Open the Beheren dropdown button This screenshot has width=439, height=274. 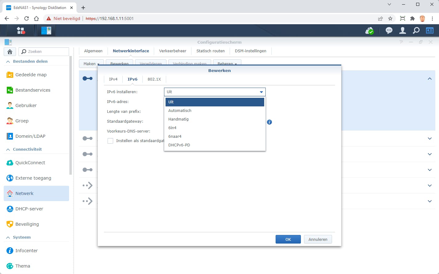[227, 63]
